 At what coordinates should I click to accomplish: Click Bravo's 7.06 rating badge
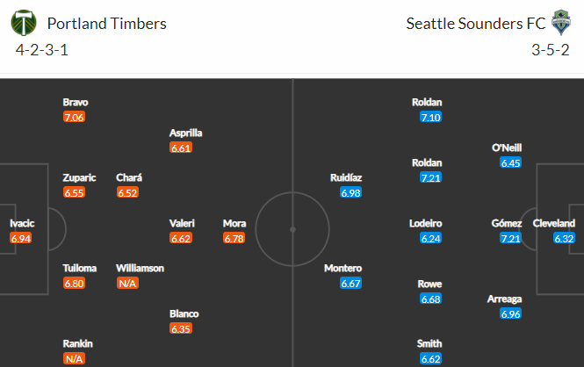(x=76, y=117)
